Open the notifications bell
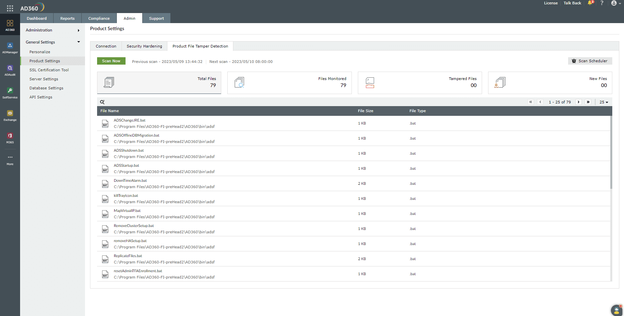This screenshot has width=624, height=316. (x=590, y=3)
